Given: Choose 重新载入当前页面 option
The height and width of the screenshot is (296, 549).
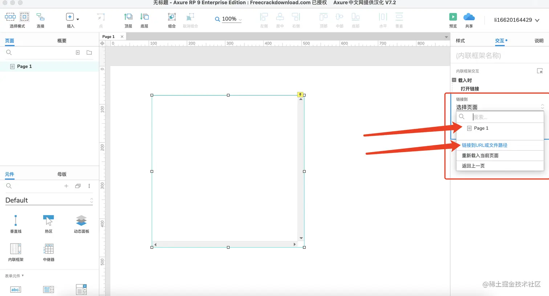Looking at the screenshot, I should (x=500, y=155).
